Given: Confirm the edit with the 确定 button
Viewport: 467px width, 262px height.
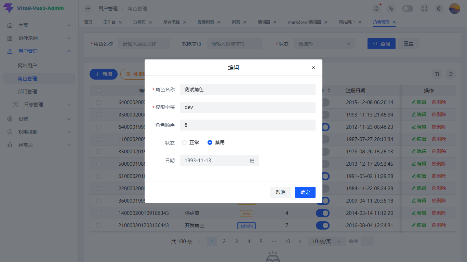Looking at the screenshot, I should 305,192.
